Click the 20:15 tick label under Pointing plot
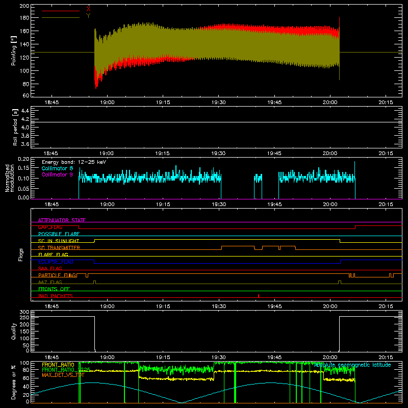This screenshot has height=408, width=408. coord(386,103)
